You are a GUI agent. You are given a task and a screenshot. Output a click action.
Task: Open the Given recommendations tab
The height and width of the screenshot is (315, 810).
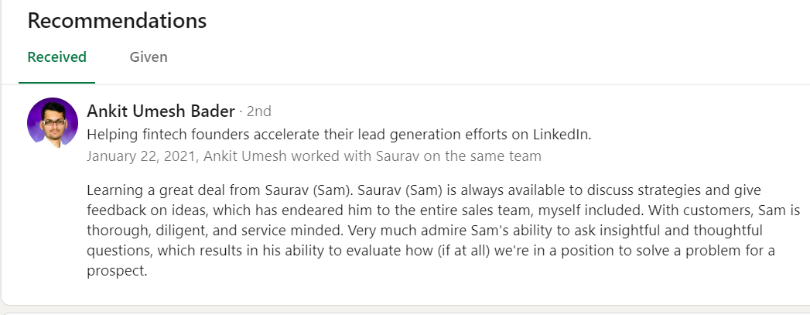149,57
